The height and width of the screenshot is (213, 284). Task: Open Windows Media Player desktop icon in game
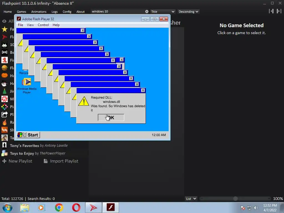tap(27, 86)
